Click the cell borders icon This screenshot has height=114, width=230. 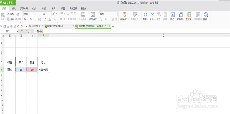pos(35,19)
